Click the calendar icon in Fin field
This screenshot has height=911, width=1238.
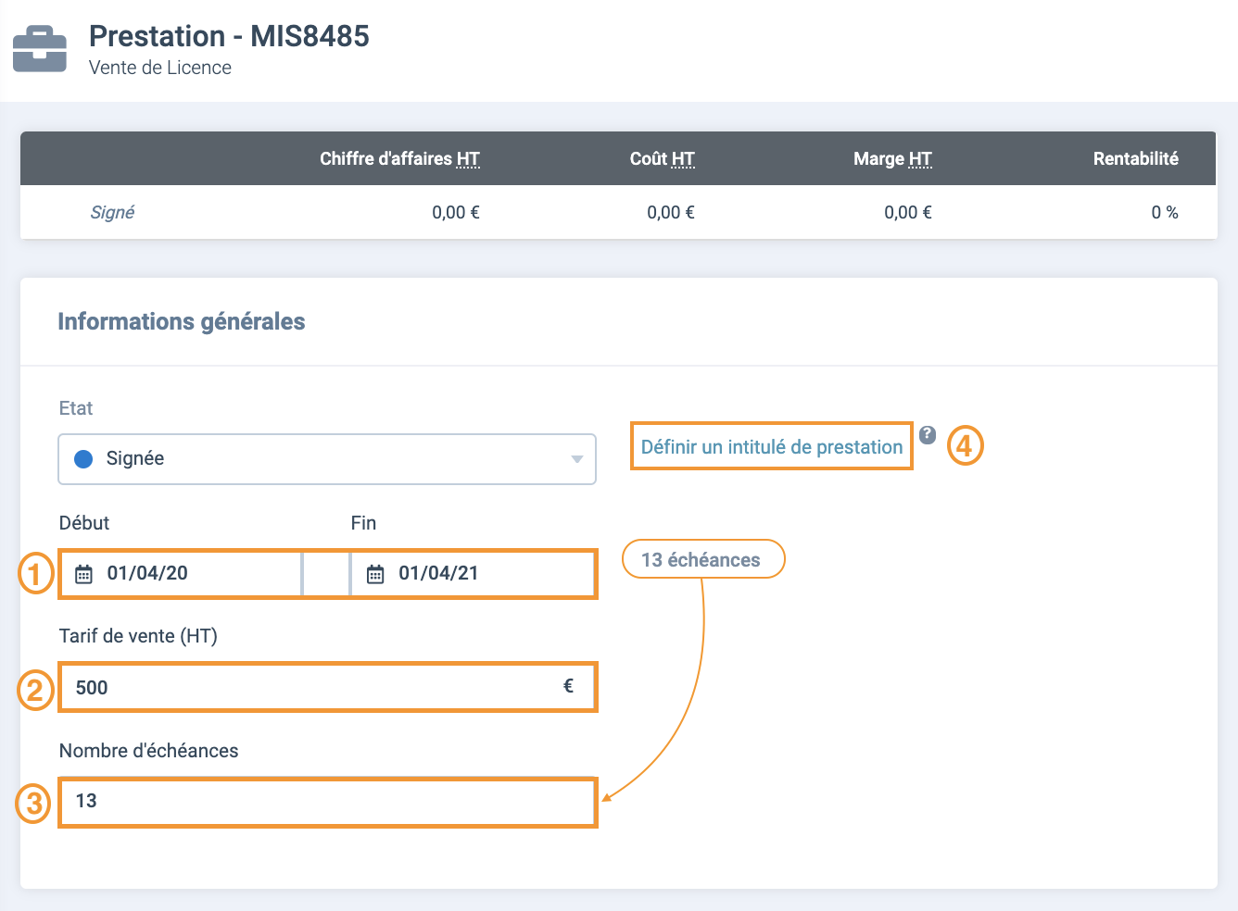point(375,574)
